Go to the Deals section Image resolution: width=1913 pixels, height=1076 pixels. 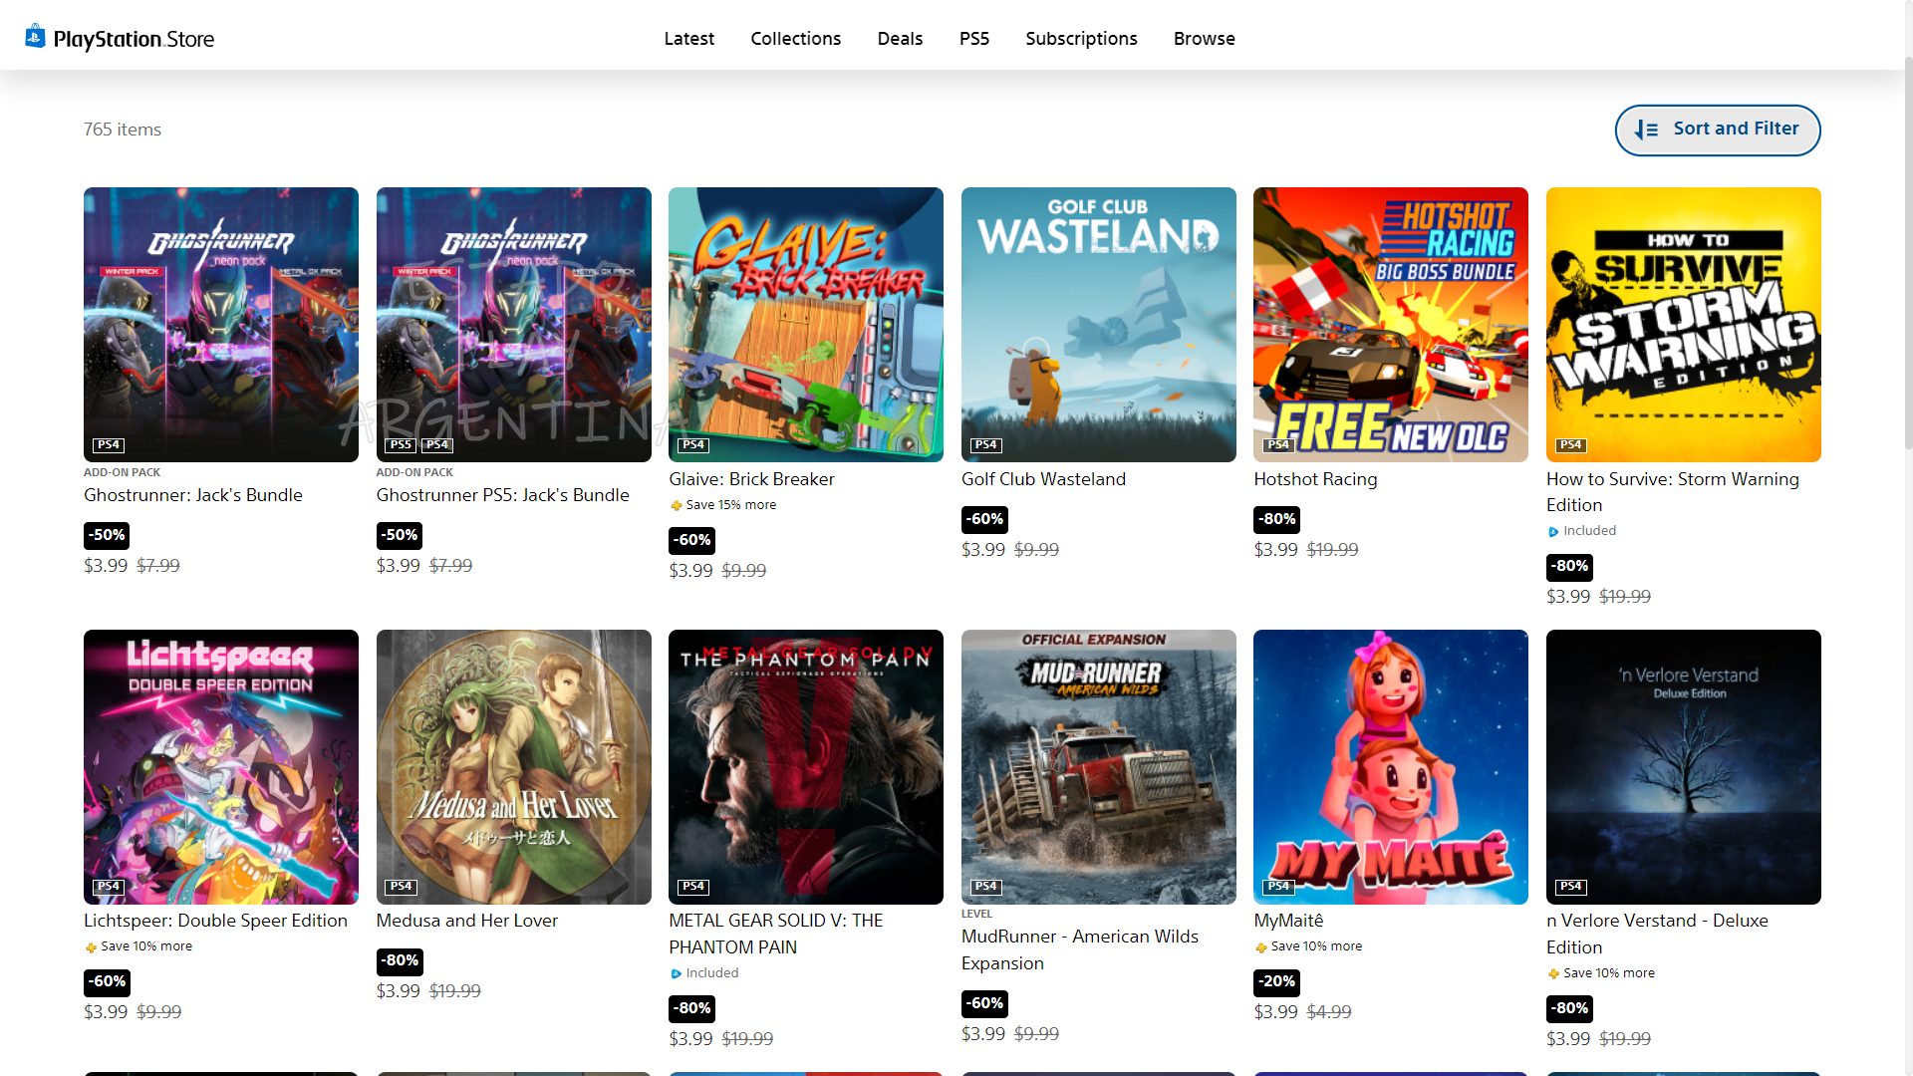point(900,38)
